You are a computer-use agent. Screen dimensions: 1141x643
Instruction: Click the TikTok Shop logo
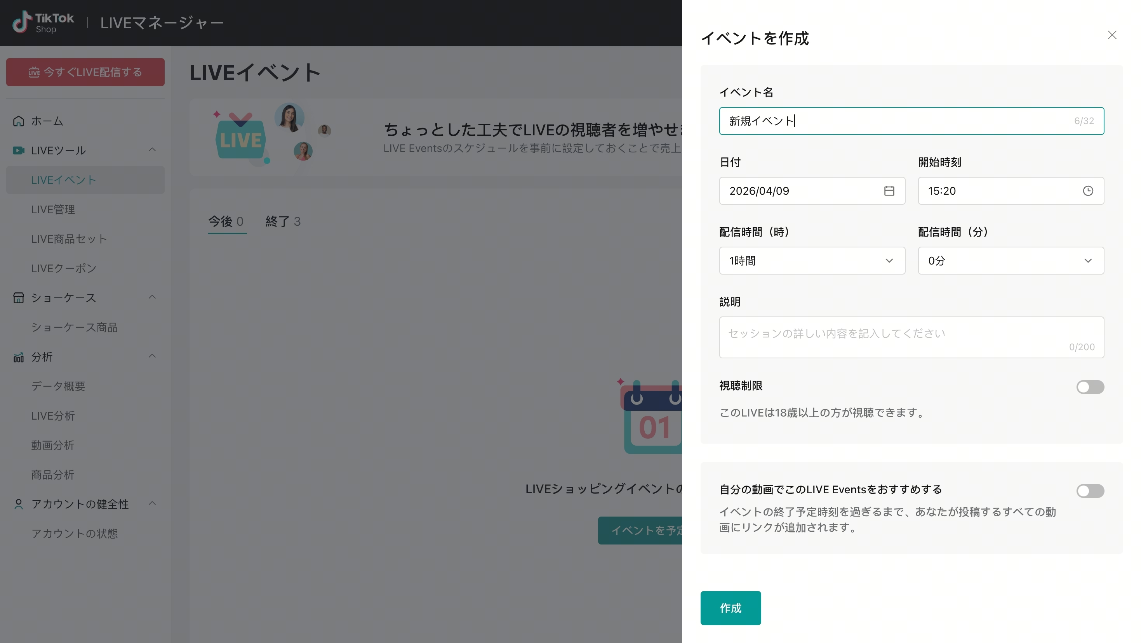[x=43, y=22]
